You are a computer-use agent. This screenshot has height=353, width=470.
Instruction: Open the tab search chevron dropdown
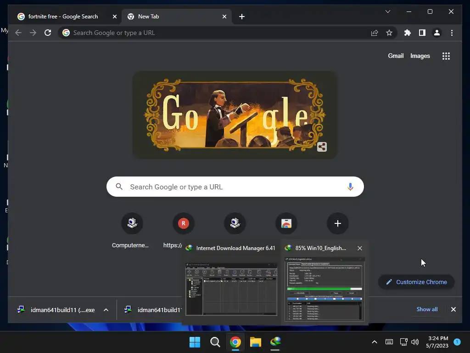coord(387,11)
